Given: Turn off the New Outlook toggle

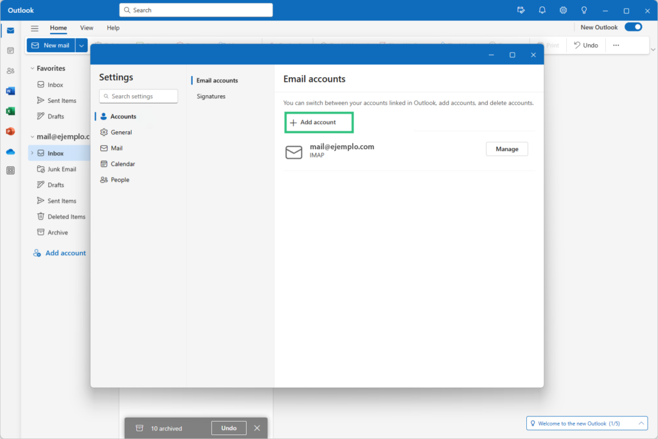Looking at the screenshot, I should [633, 27].
